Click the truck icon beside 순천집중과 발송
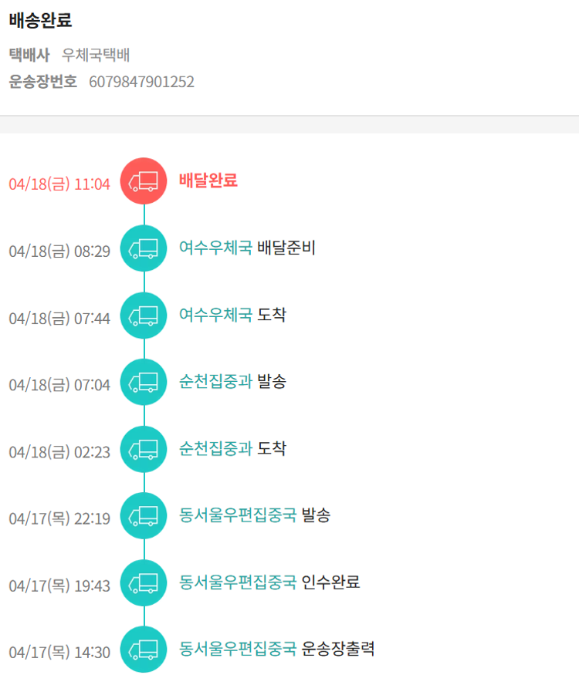 point(144,382)
